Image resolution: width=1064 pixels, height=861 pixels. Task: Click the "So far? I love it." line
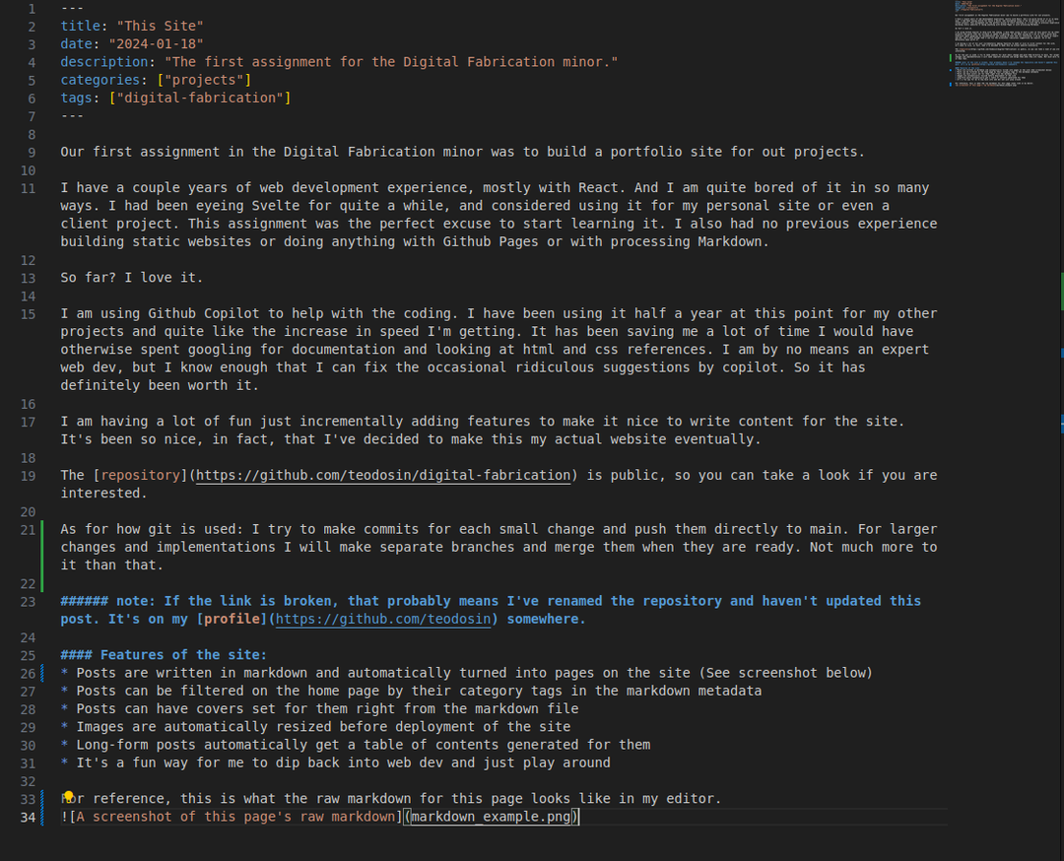(x=132, y=278)
